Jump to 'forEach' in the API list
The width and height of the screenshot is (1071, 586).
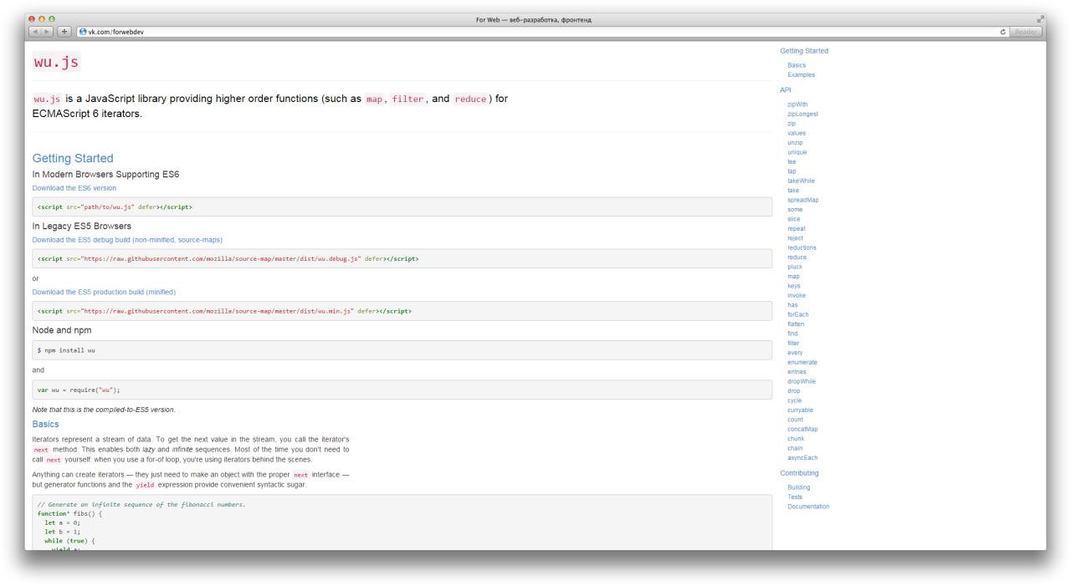[x=797, y=314]
